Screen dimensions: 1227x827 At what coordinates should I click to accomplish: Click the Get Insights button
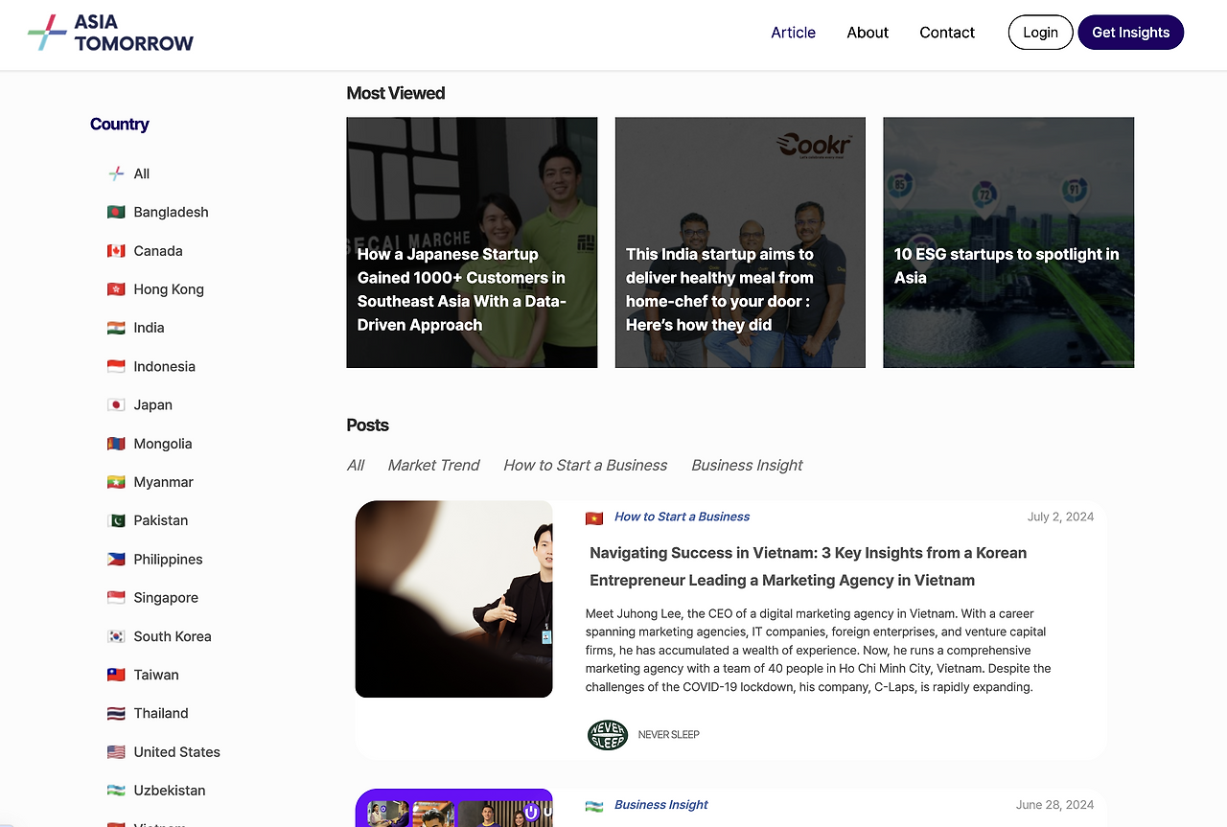(1131, 33)
